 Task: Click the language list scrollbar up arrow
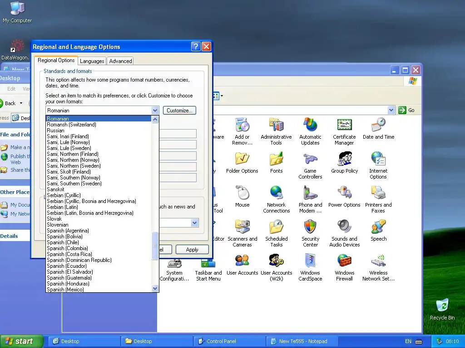pos(155,119)
